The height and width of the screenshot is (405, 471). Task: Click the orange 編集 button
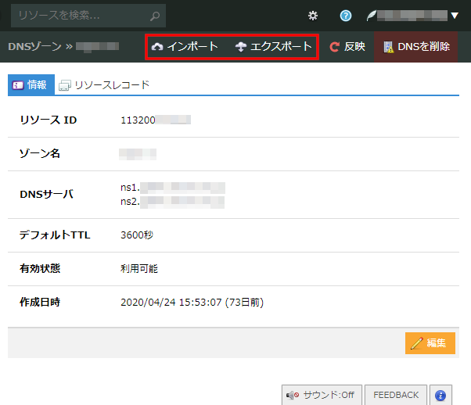[430, 342]
